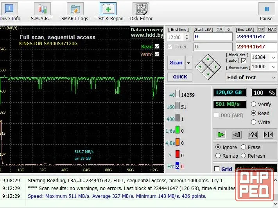Move scan position down with green arrow
278x208 pixels.
208,75
